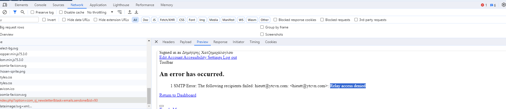
Task: Click the Return to Dashboard link
Action: (x=178, y=95)
